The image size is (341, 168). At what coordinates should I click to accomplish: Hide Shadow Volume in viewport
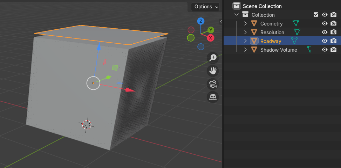[325, 50]
